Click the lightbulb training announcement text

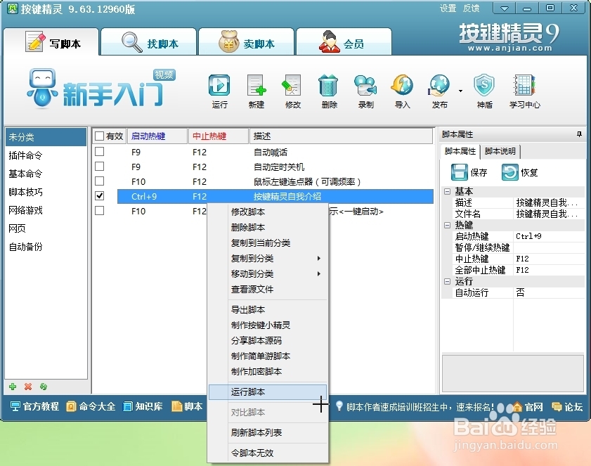pyautogui.click(x=420, y=407)
